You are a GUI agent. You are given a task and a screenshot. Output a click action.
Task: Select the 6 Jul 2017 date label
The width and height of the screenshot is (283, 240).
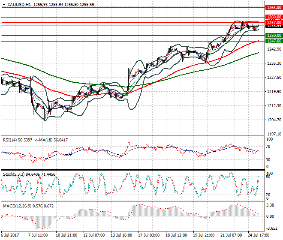tap(10, 235)
